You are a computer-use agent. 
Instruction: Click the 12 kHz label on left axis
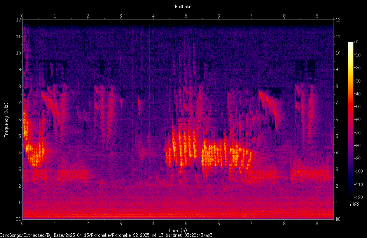19,20
